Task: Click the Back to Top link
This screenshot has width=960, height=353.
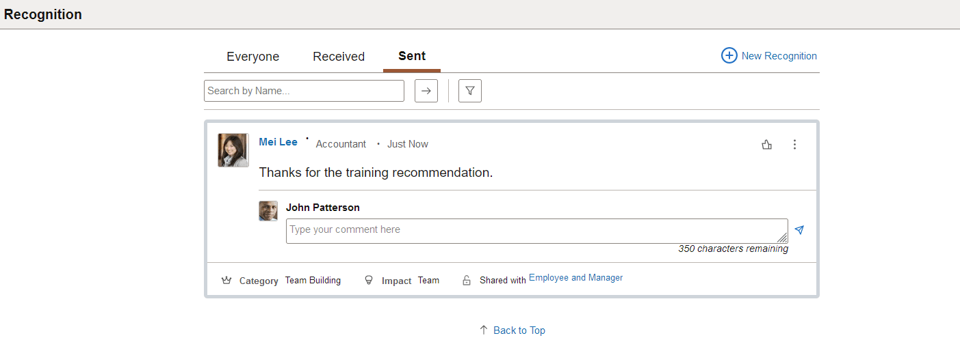Action: click(x=519, y=330)
